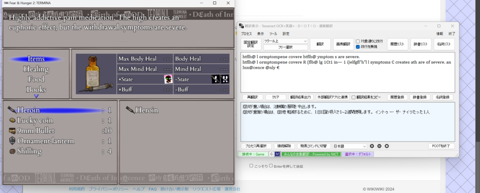Click the 辞書登録 button
This screenshot has width=480, height=193.
420,97
